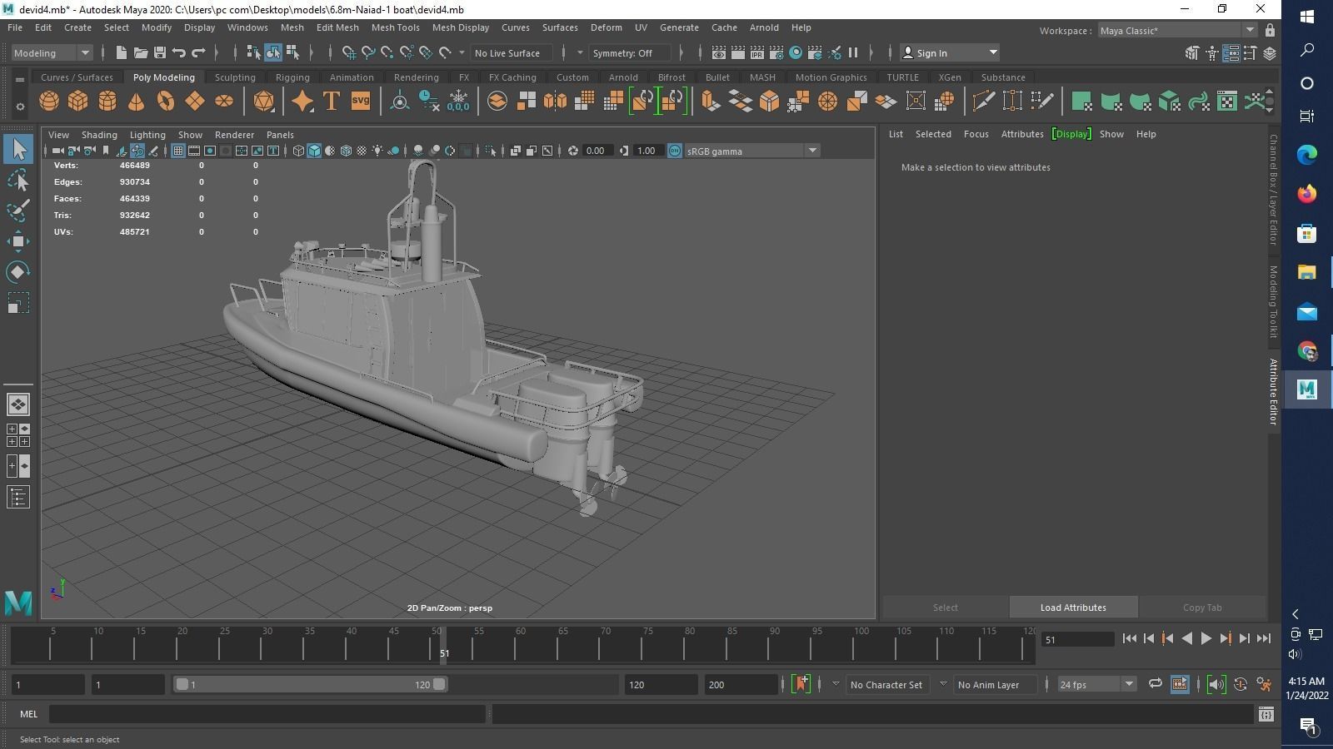Screen dimensions: 1333x749
Task: Open the No Anim Layer dropdown arrow
Action: pos(943,684)
